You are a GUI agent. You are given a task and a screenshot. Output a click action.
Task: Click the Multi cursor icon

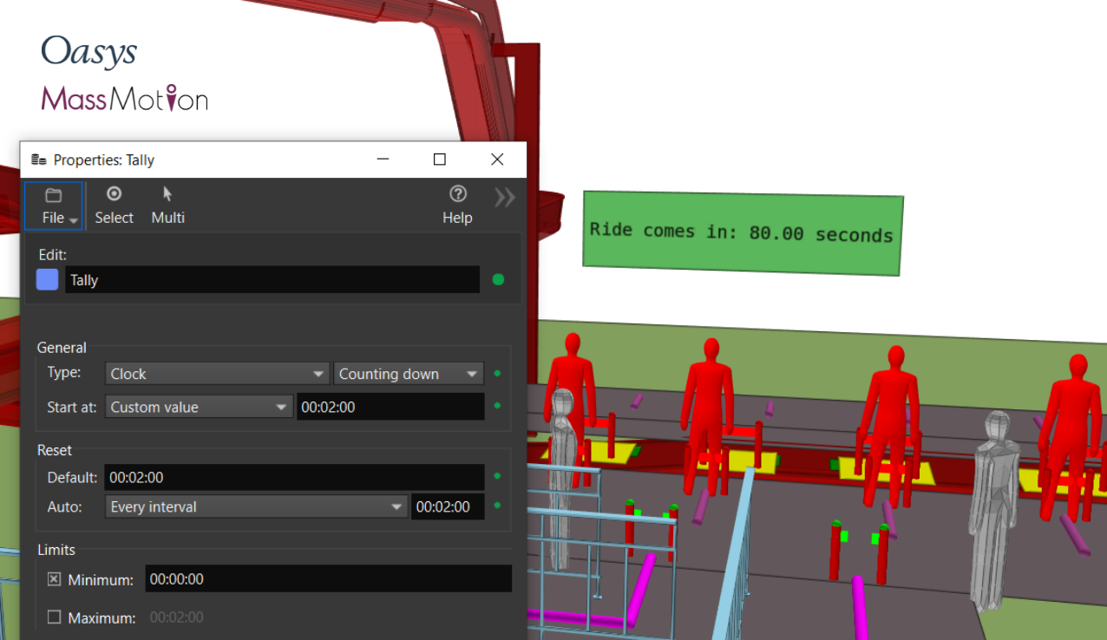(167, 193)
